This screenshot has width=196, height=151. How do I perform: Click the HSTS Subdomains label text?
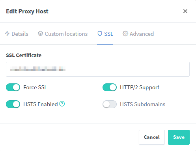tap(143, 104)
